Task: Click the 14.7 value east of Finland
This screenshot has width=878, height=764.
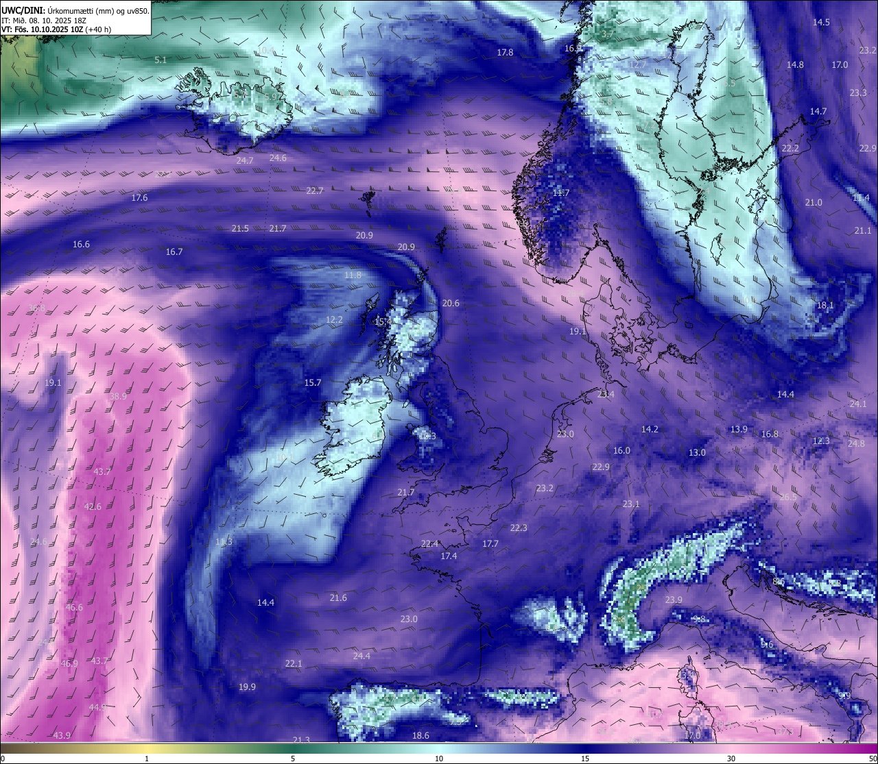Action: tap(818, 112)
